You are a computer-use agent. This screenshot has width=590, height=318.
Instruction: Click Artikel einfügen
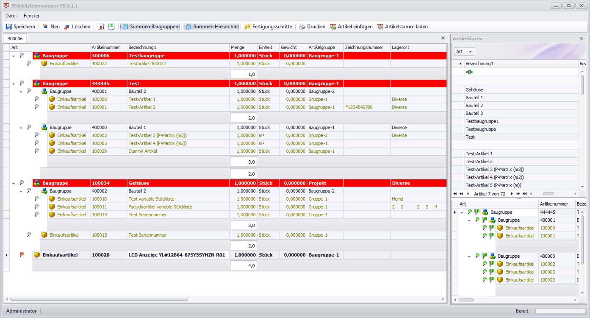coord(352,27)
